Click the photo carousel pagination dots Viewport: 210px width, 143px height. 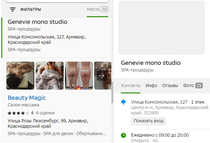pyautogui.click(x=168, y=51)
